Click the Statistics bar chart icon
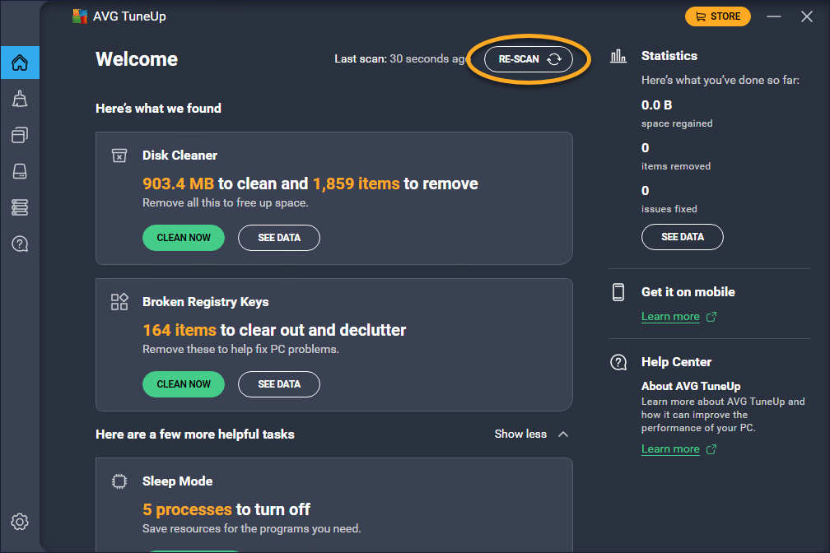Viewport: 830px width, 553px height. [x=618, y=57]
